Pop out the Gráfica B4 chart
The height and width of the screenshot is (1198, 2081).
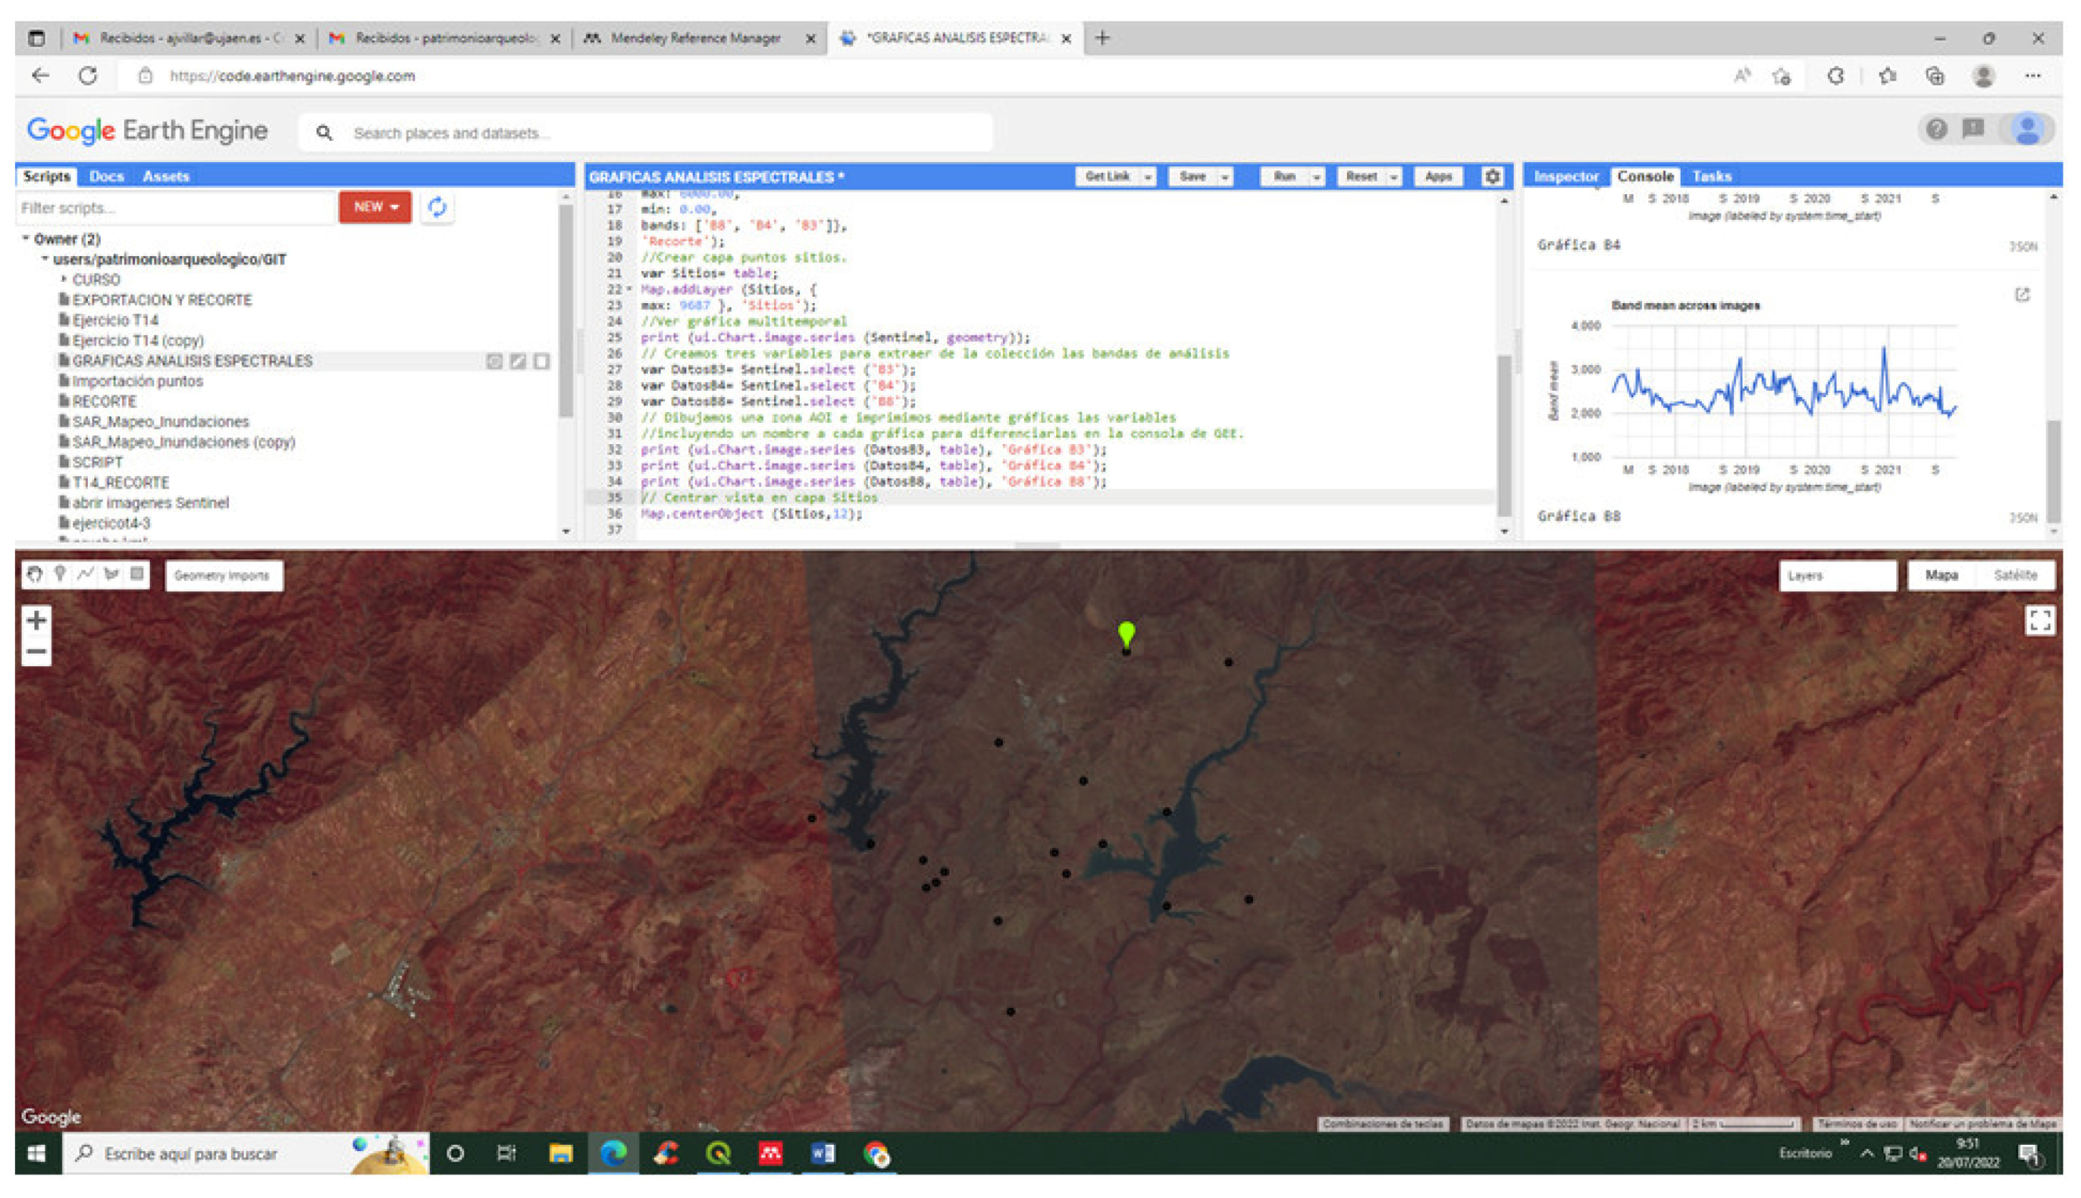tap(2021, 294)
